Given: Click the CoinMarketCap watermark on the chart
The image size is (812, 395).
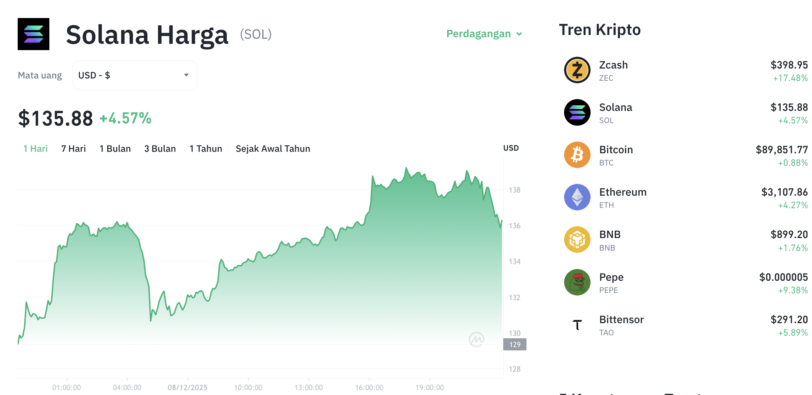Looking at the screenshot, I should pos(476,339).
